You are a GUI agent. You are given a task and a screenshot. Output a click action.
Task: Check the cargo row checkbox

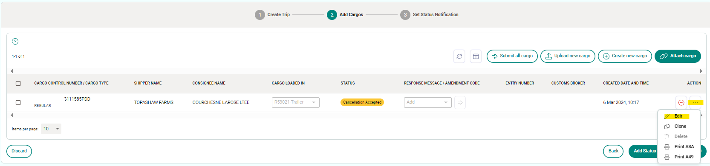pos(18,102)
